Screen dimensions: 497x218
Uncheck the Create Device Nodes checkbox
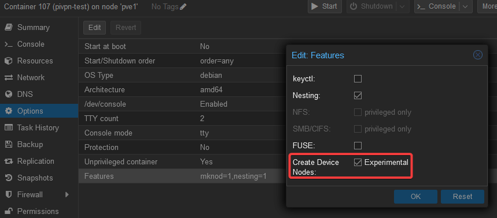(358, 163)
